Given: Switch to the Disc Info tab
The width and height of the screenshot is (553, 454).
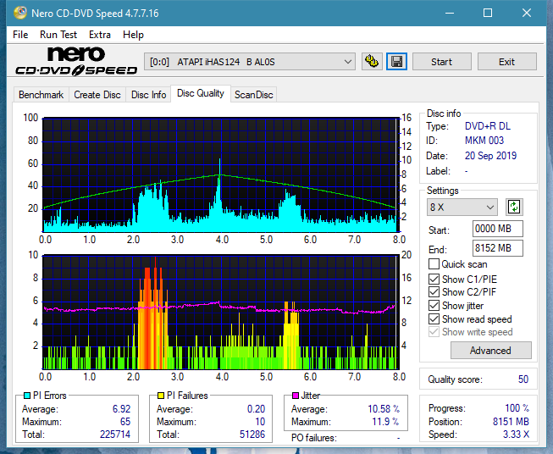Looking at the screenshot, I should (148, 95).
